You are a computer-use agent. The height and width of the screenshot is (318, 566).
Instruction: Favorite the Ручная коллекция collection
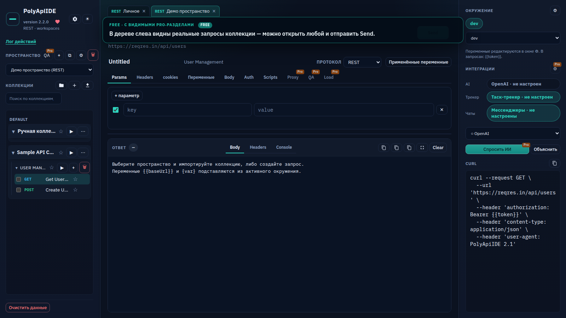(x=61, y=131)
